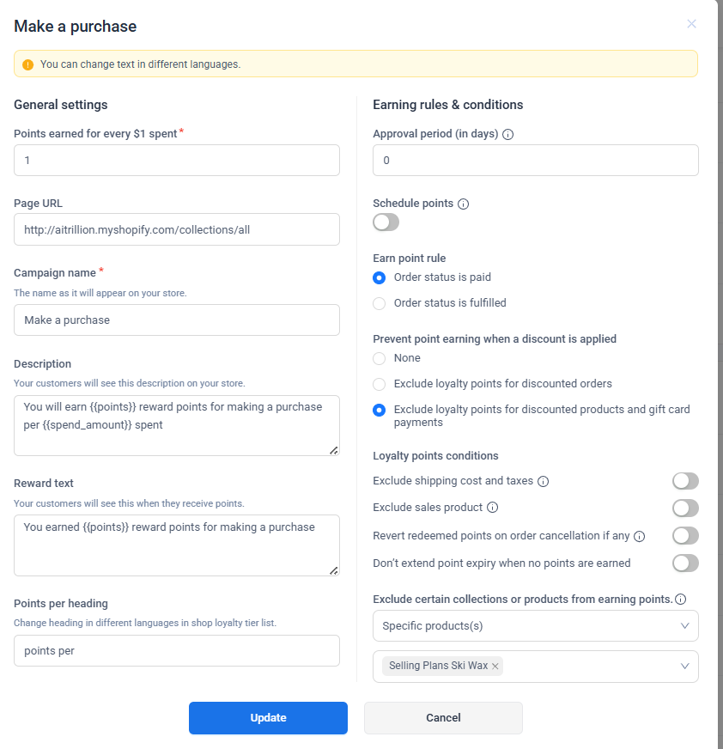Toggle Exclude shipping cost and taxes
Image resolution: width=723 pixels, height=749 pixels.
coord(685,481)
